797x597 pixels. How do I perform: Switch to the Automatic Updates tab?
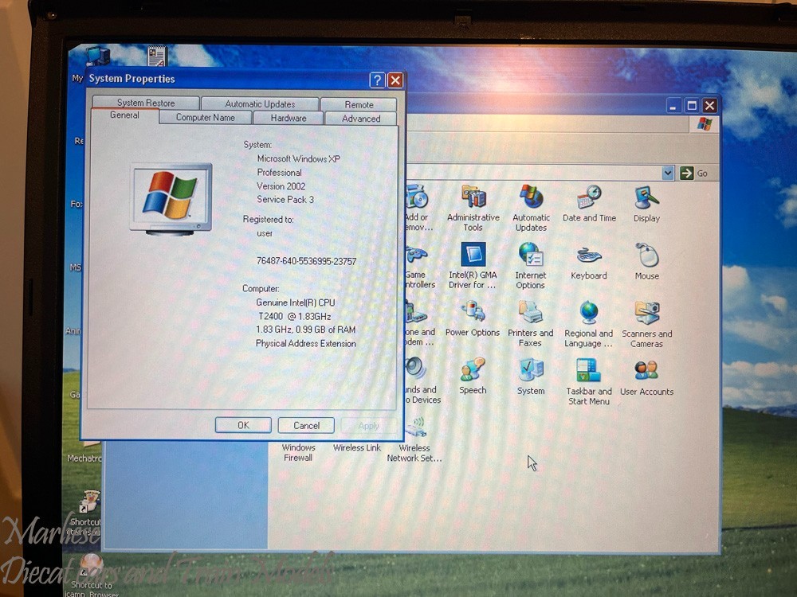[260, 103]
